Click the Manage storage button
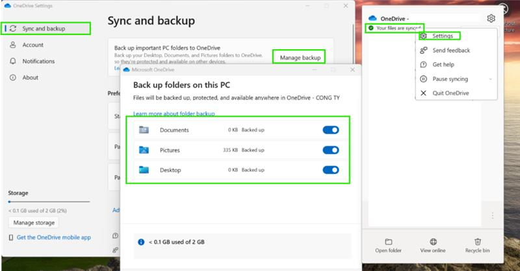This screenshot has height=271, width=520. pos(34,222)
